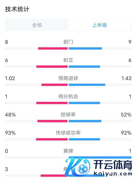This screenshot has height=182, width=136.
Task: Select the 预期进球 row label
Action: tap(68, 78)
